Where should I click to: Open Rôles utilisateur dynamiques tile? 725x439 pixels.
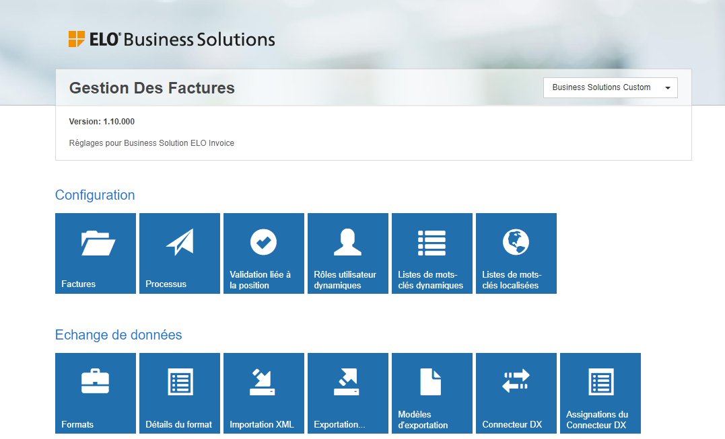tap(348, 253)
